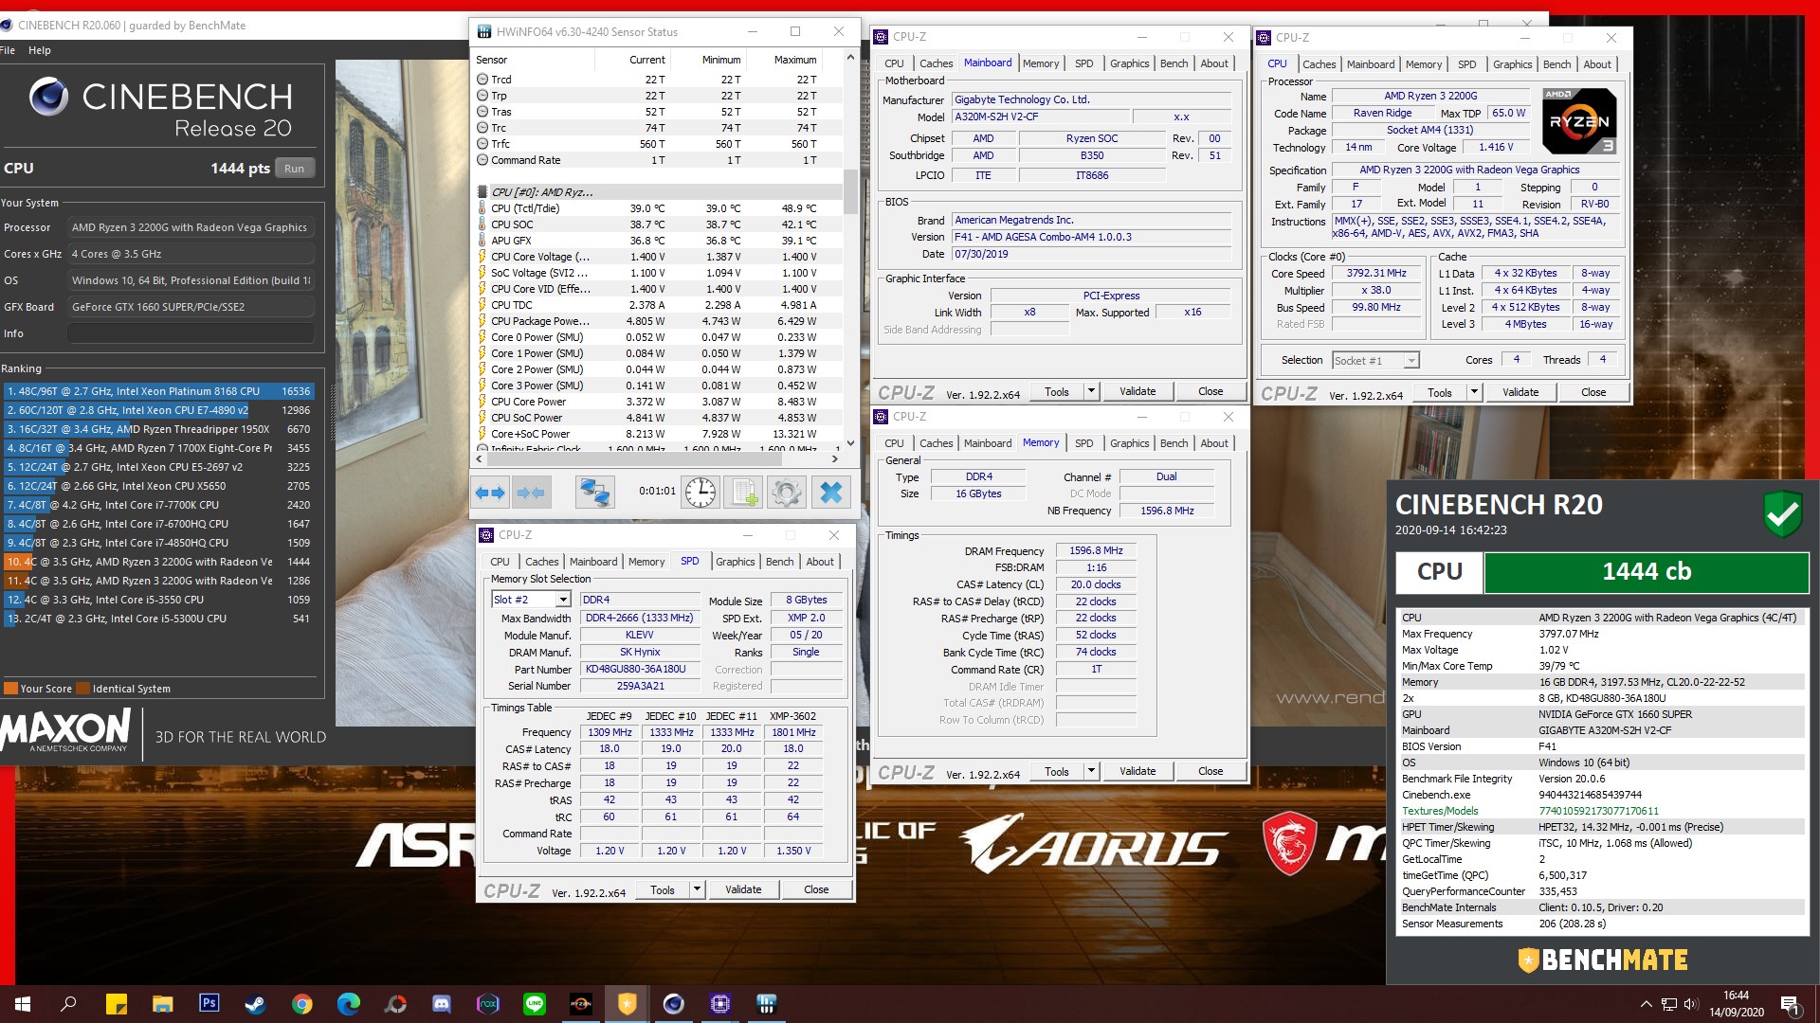The image size is (1820, 1023).
Task: Switch to CPU-Z taskbar icon
Action: click(x=719, y=1004)
